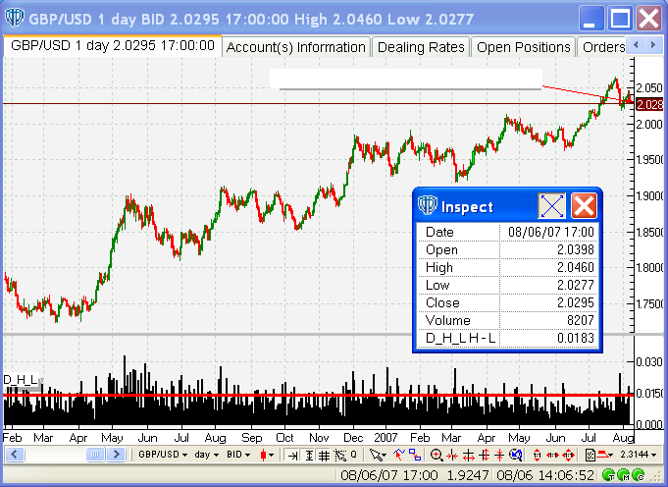Click the right tab scroll arrow
This screenshot has height=487, width=668.
pyautogui.click(x=652, y=45)
